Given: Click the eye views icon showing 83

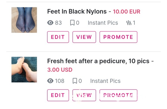Looking at the screenshot, I should (50, 23).
